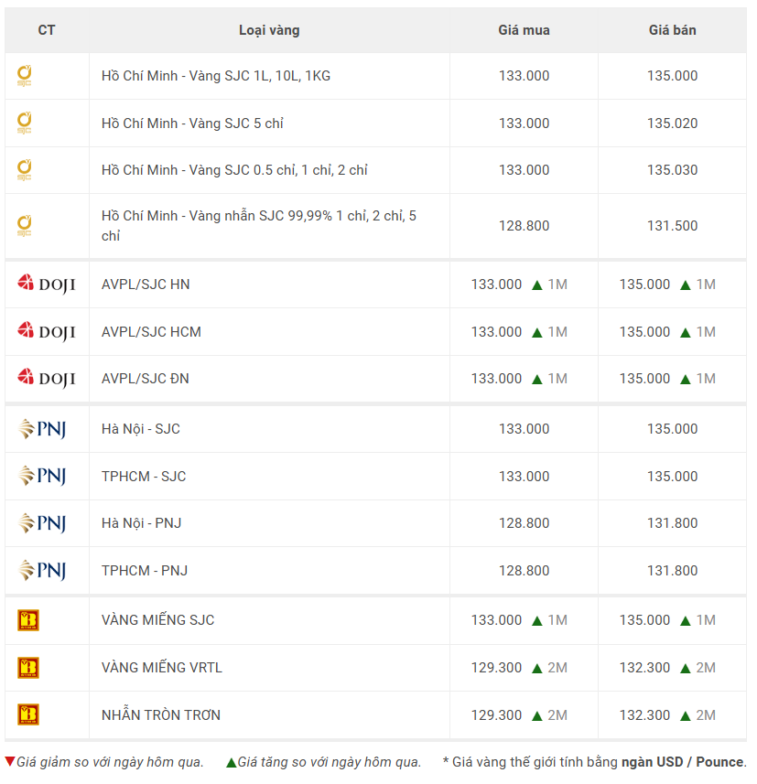
Task: Click DOJI logo in AVPL/SJC HN row
Action: pos(46,284)
